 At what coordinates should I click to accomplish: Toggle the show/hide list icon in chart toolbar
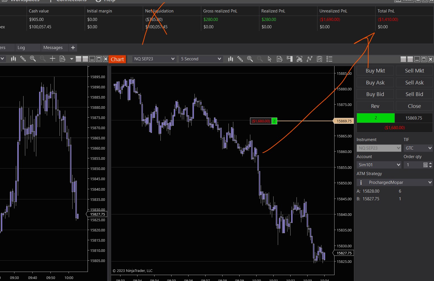click(x=329, y=59)
